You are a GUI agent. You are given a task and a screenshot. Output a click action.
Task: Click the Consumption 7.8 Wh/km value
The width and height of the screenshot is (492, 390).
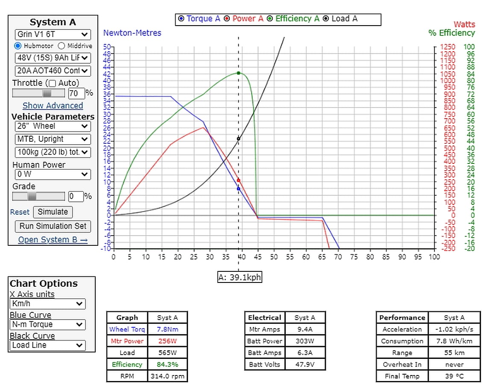tap(454, 341)
